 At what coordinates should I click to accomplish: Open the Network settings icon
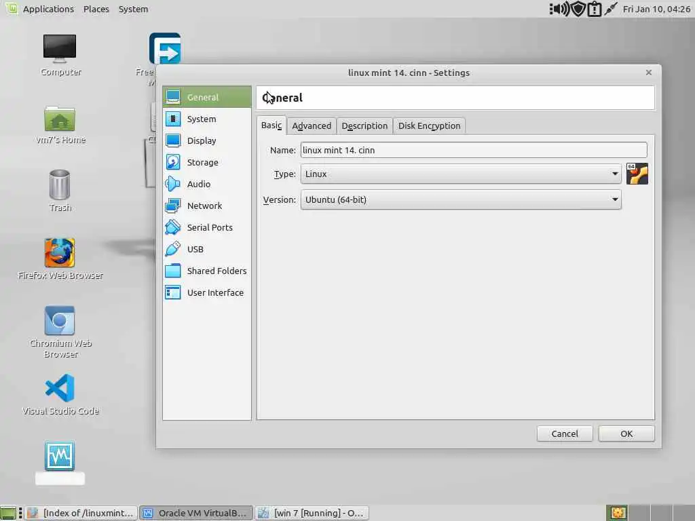pyautogui.click(x=173, y=206)
